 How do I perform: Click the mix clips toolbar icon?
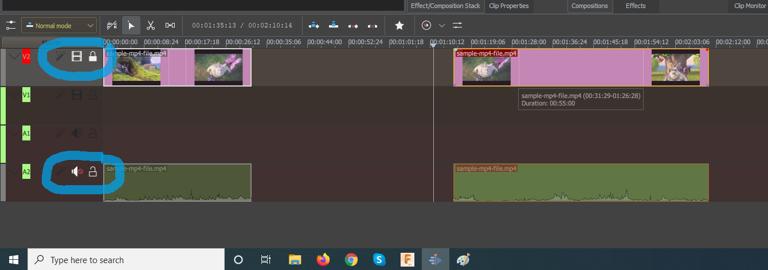click(x=112, y=25)
